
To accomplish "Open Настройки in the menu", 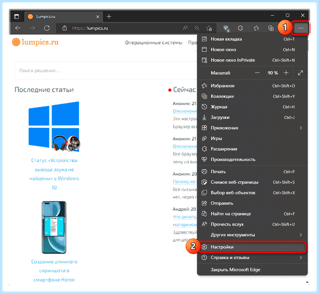I will point(252,247).
